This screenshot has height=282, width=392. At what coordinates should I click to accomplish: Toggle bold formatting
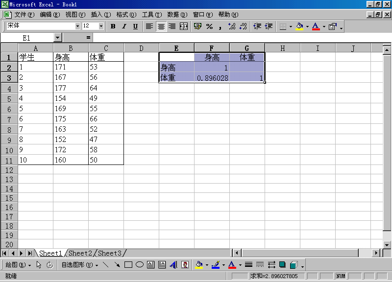click(113, 26)
